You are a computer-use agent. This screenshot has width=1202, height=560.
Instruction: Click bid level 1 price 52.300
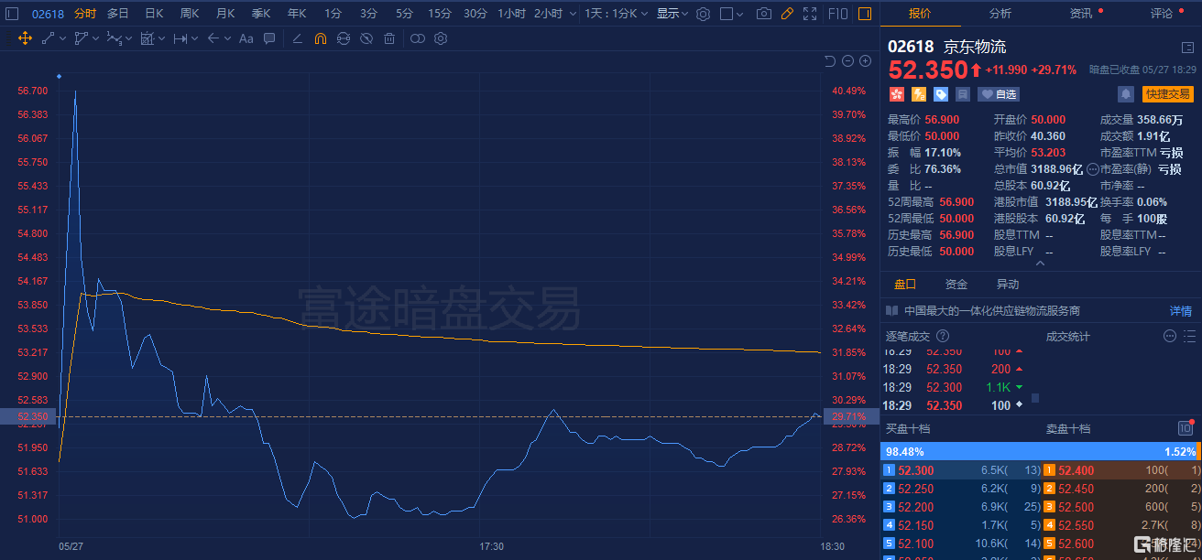(x=916, y=470)
